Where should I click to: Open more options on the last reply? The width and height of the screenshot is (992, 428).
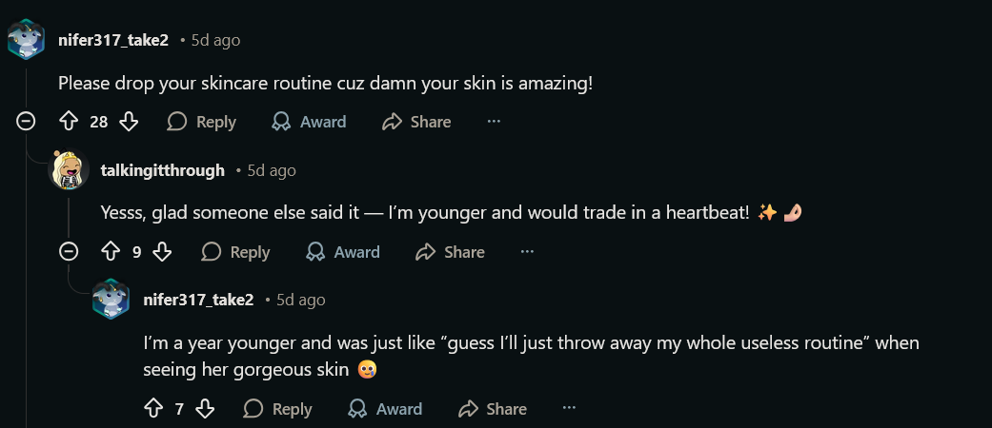[x=569, y=409]
